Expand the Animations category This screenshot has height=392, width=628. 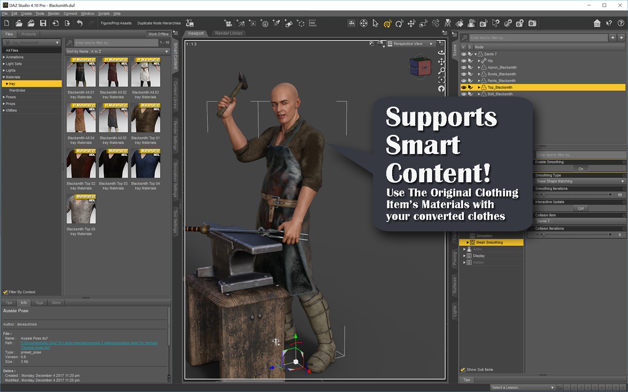(x=4, y=57)
